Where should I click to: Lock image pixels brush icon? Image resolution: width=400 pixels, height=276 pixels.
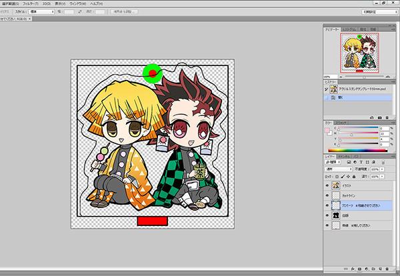coord(343,177)
